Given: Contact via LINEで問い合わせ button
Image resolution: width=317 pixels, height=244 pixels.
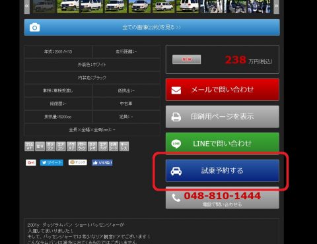Looking at the screenshot, I should (x=223, y=143).
